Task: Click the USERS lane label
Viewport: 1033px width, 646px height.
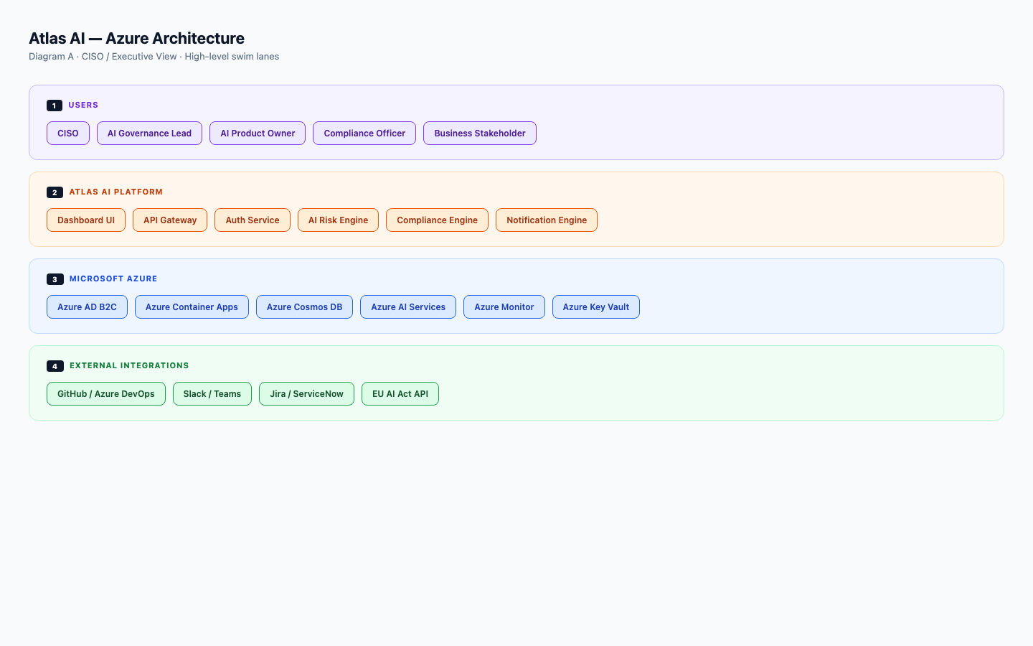Action: pyautogui.click(x=83, y=105)
